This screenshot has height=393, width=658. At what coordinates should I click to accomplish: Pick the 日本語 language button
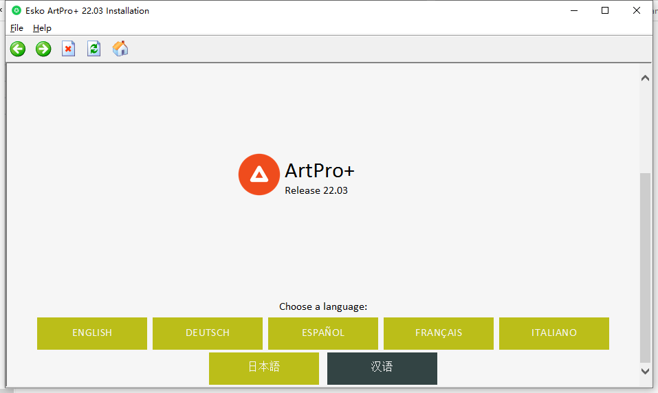264,368
